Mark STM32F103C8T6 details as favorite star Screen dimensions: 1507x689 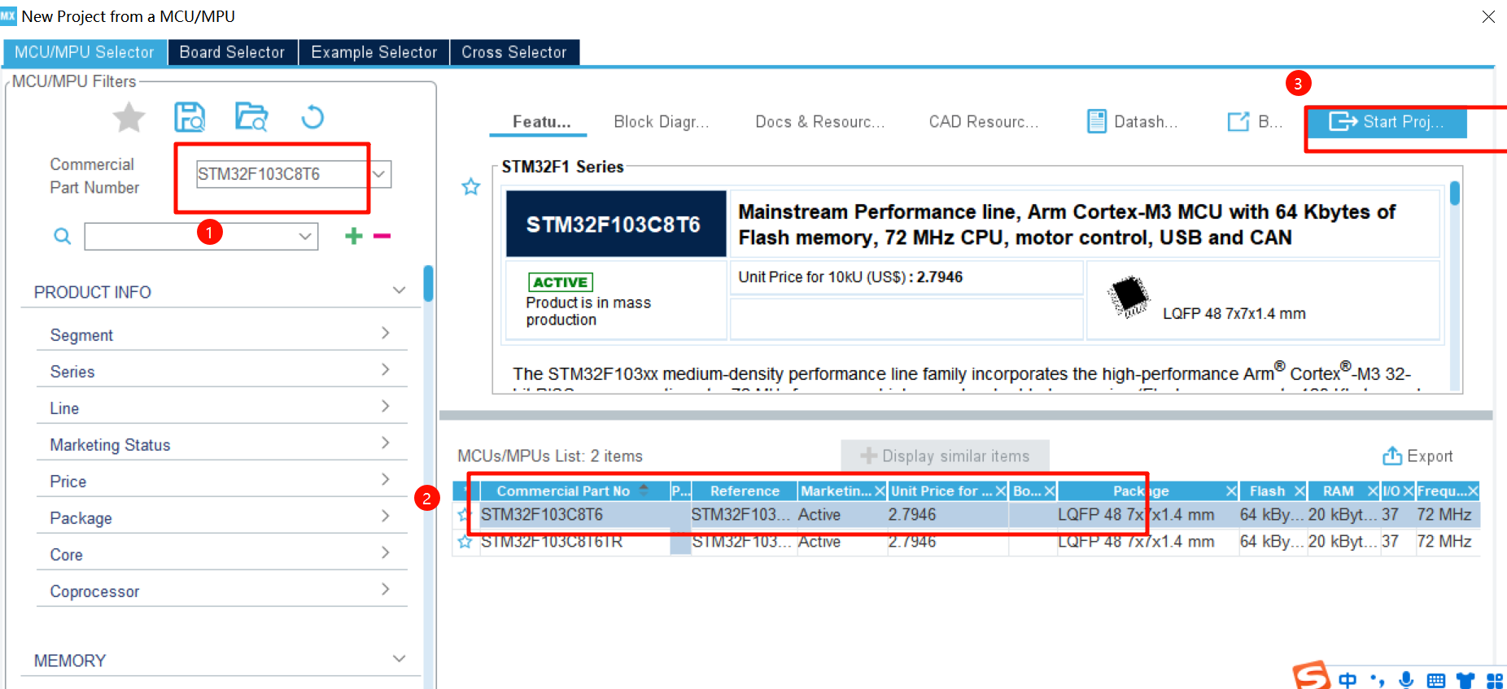point(471,187)
